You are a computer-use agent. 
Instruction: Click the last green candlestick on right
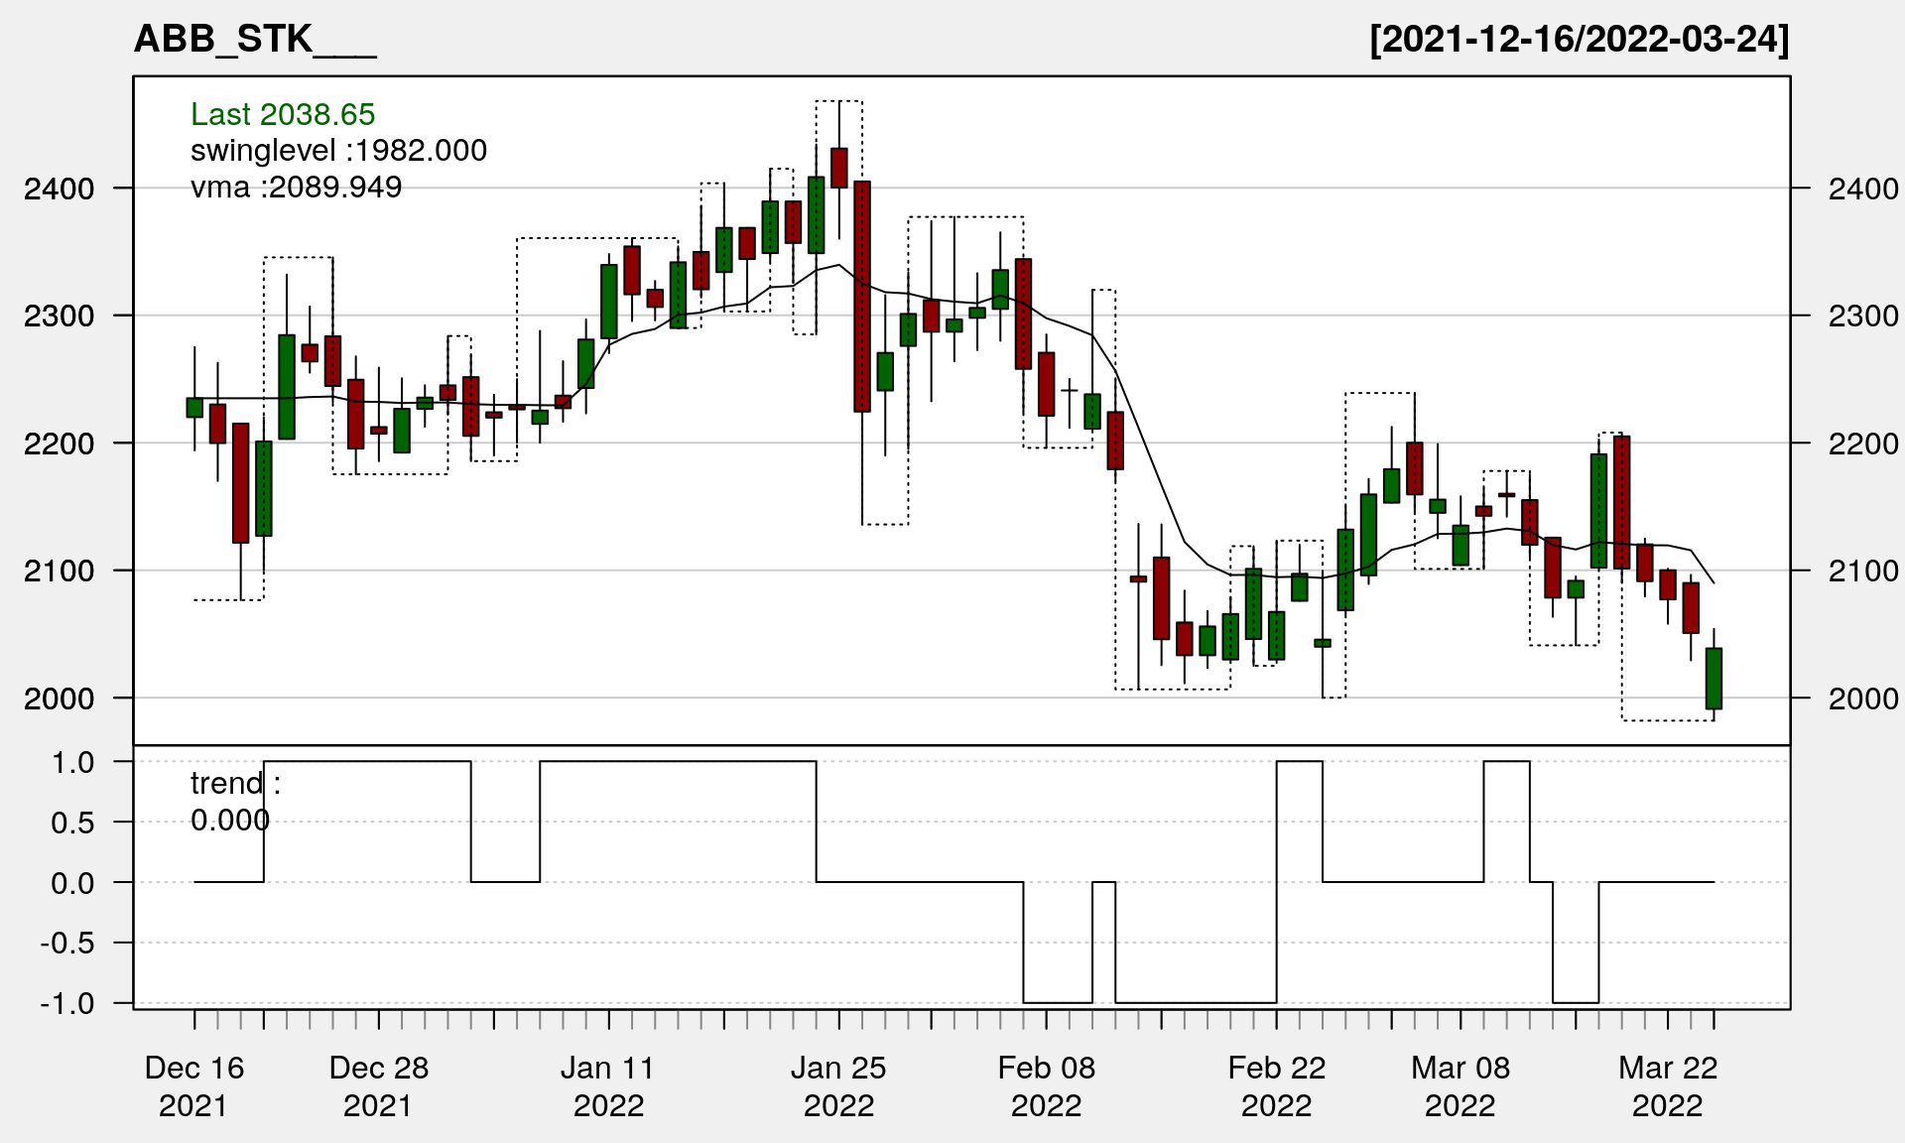pyautogui.click(x=1714, y=679)
